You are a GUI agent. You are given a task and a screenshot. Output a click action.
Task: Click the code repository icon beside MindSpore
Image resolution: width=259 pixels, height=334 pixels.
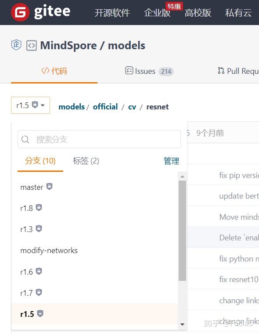32,46
